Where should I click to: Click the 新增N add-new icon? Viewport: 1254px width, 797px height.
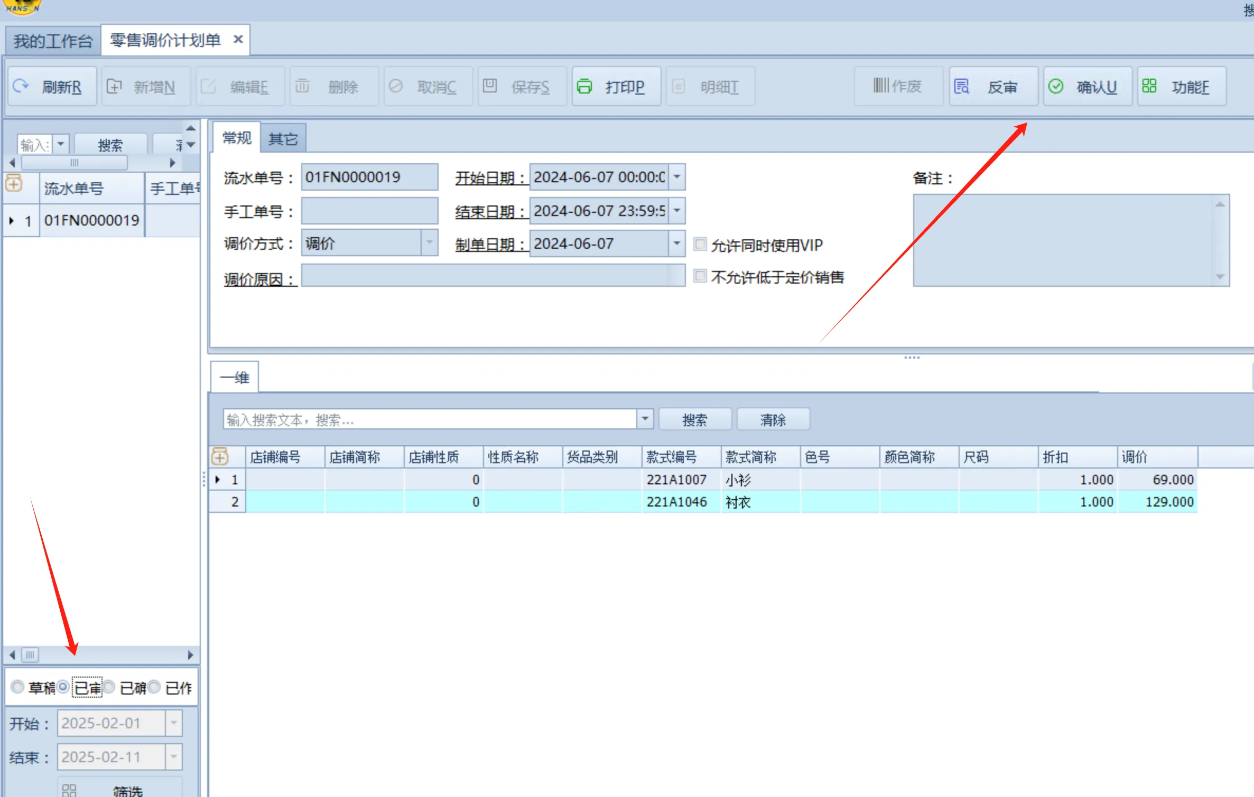pyautogui.click(x=114, y=86)
